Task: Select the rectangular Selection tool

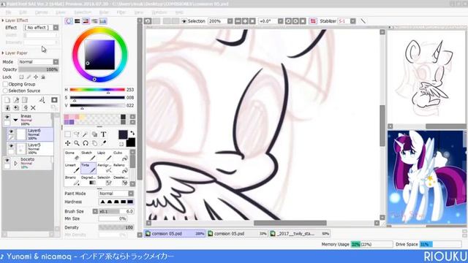Action: point(68,134)
